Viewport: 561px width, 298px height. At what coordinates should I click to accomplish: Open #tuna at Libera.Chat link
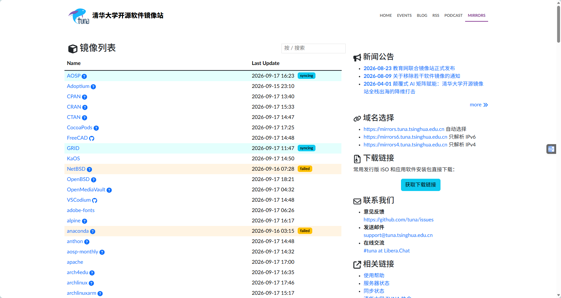[x=386, y=250]
